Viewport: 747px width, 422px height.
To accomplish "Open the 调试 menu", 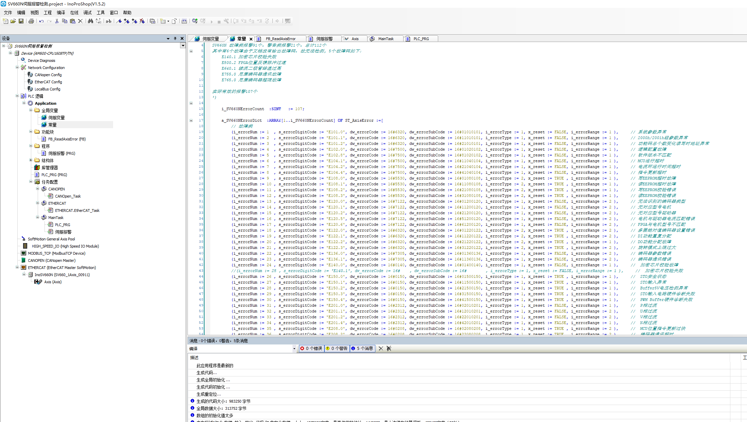I will pyautogui.click(x=87, y=13).
